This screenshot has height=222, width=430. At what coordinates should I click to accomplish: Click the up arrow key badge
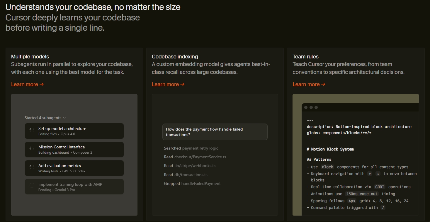pyautogui.click(x=370, y=174)
